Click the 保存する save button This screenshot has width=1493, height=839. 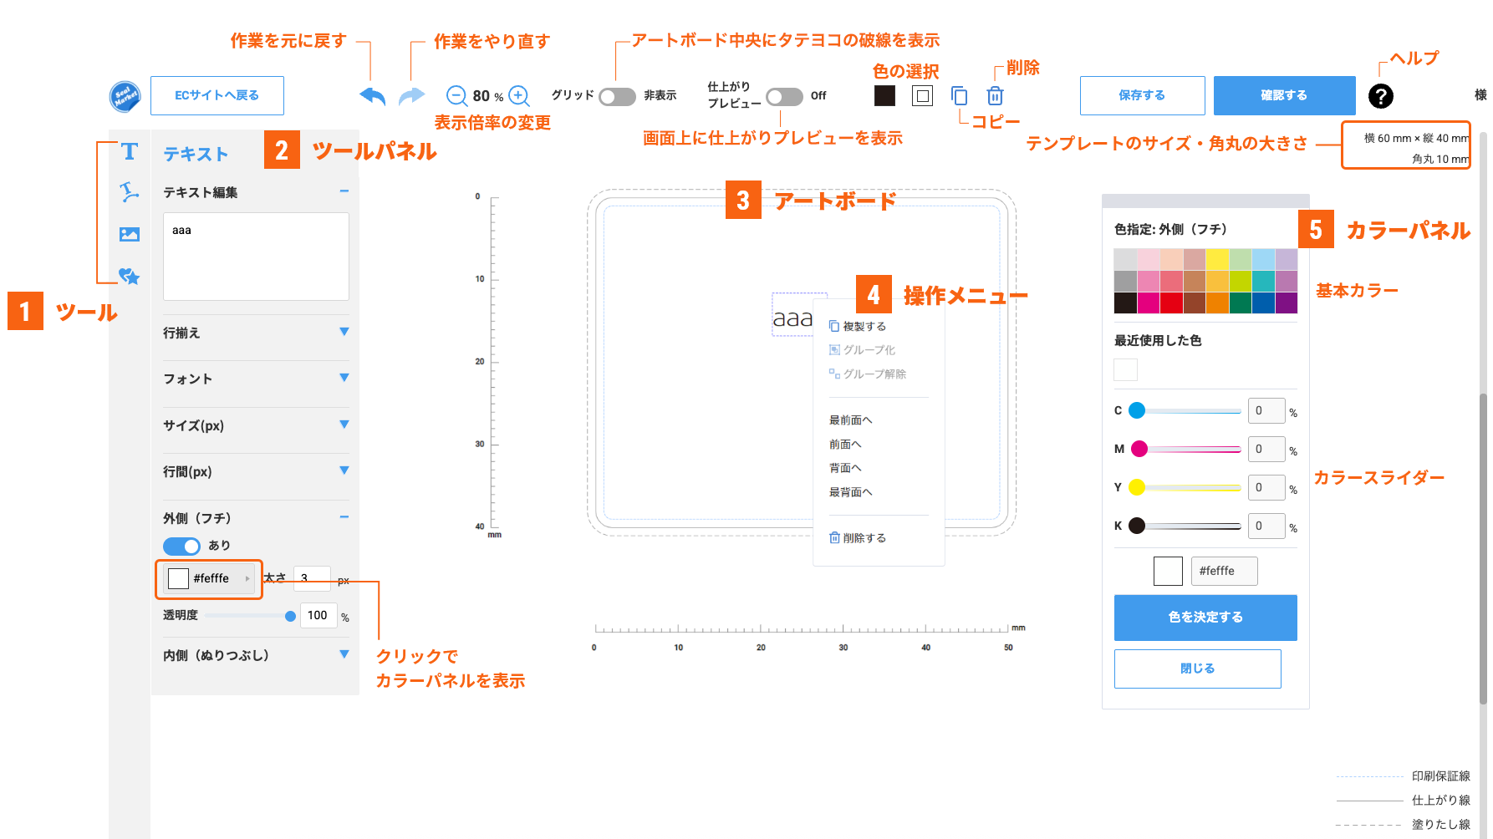[1142, 95]
